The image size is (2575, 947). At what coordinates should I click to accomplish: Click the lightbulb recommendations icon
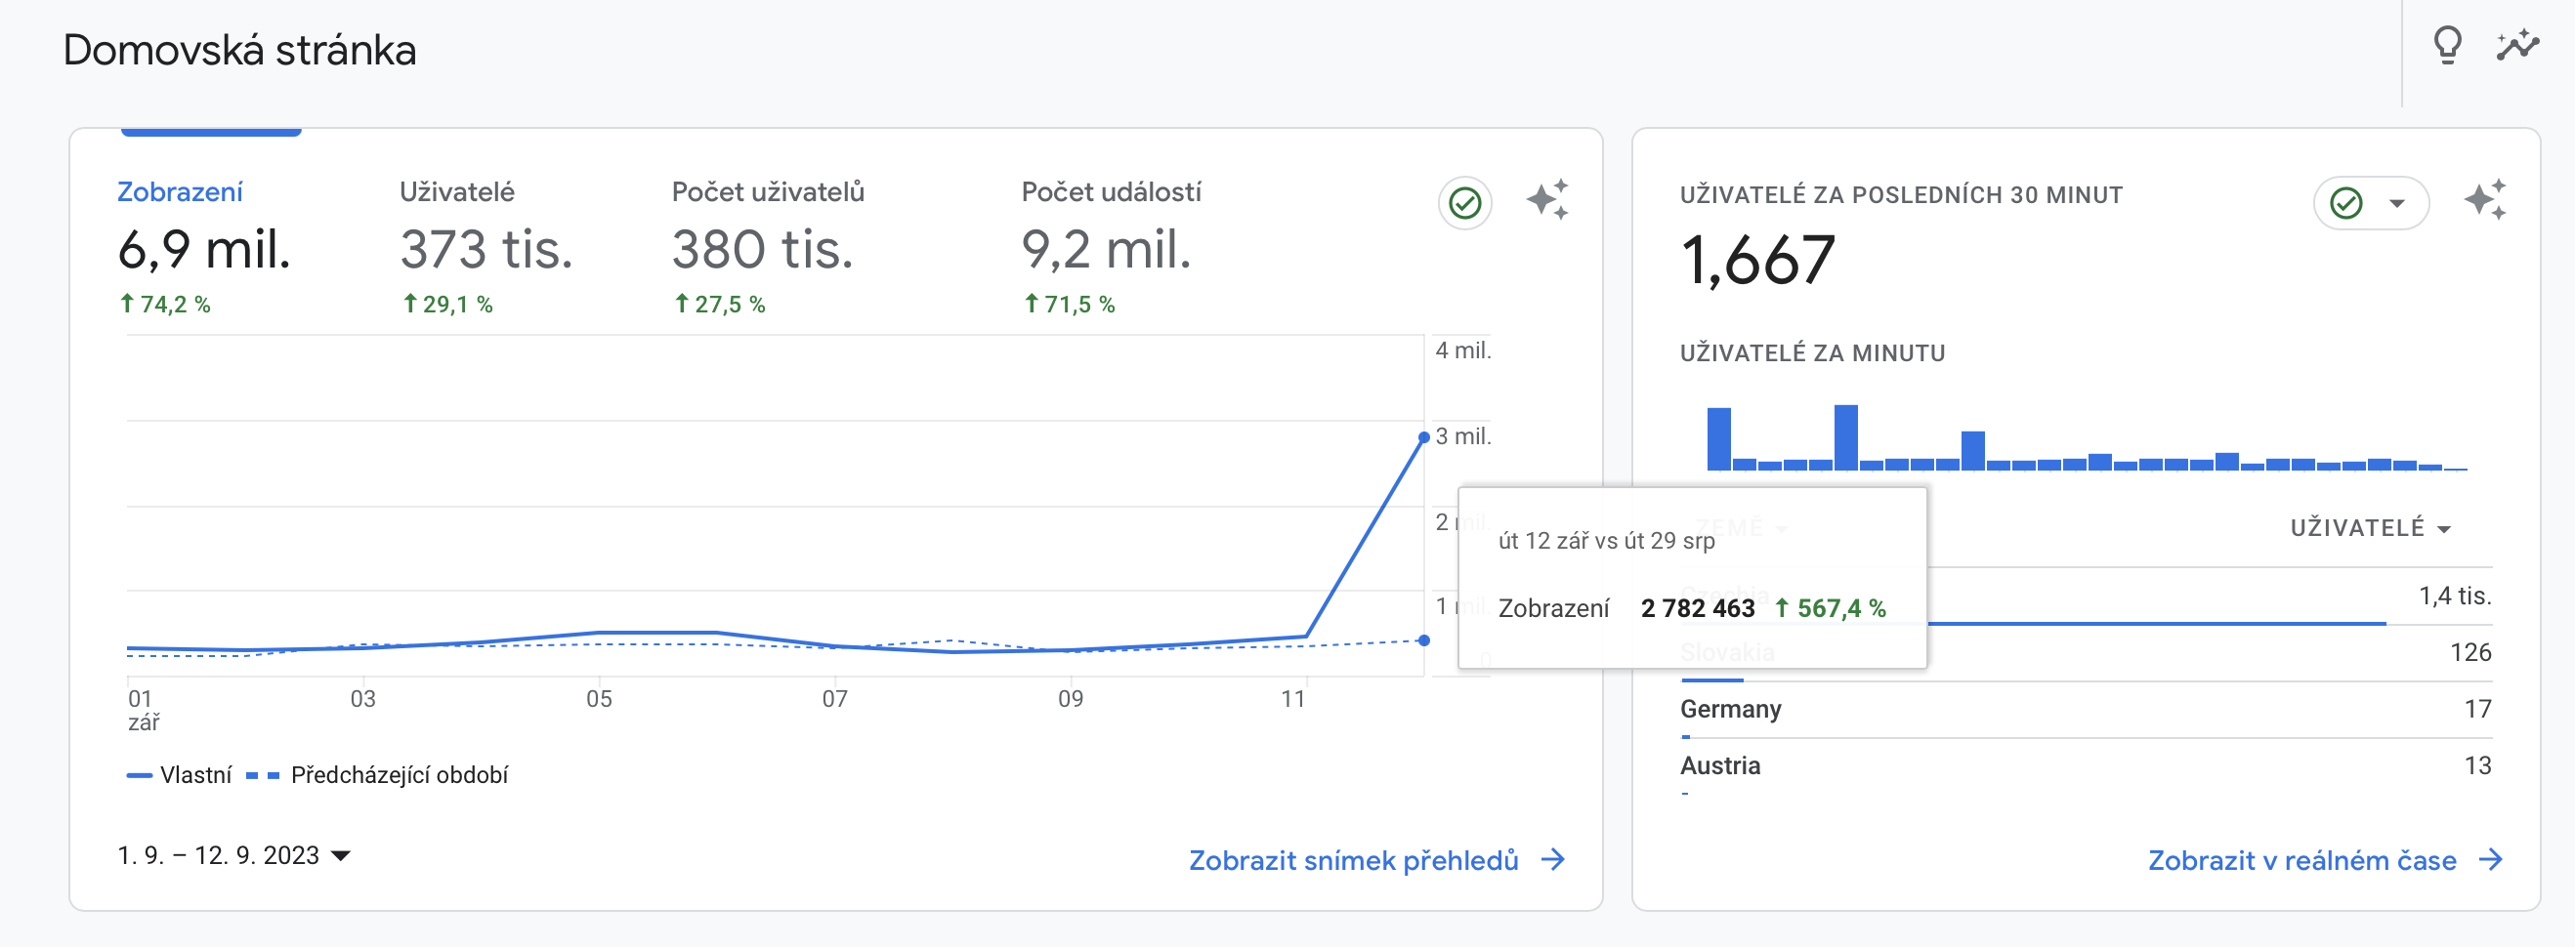coord(2447,45)
